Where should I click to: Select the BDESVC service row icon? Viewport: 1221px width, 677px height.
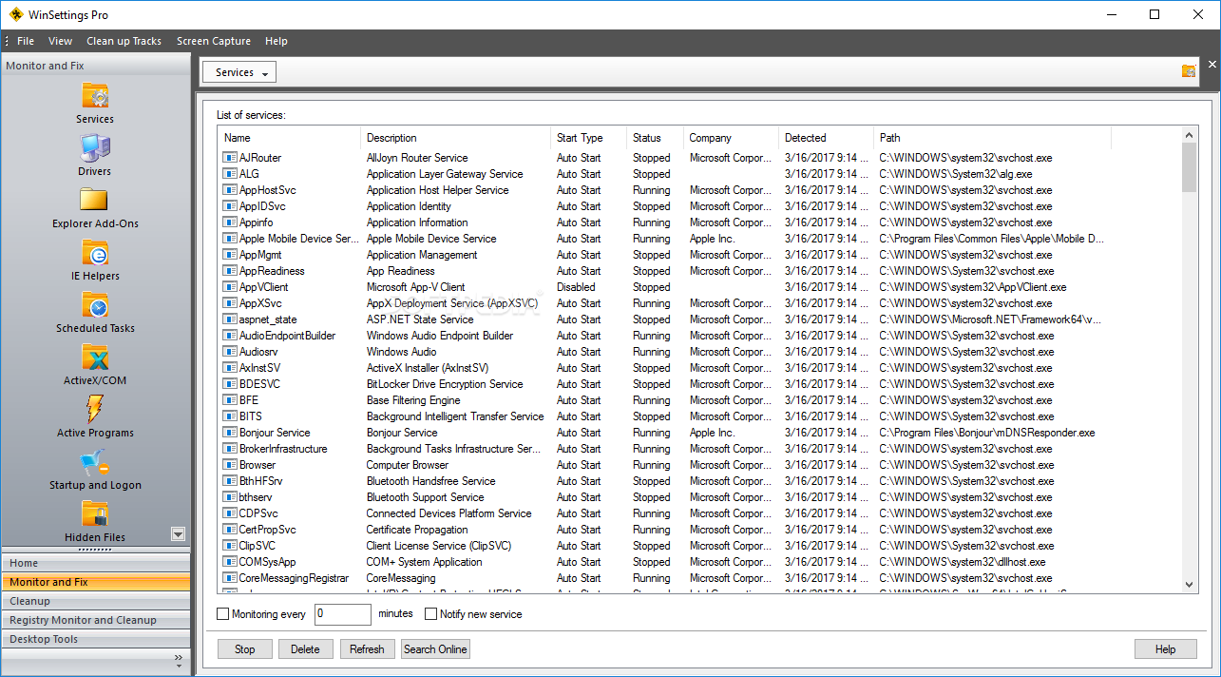(x=230, y=384)
